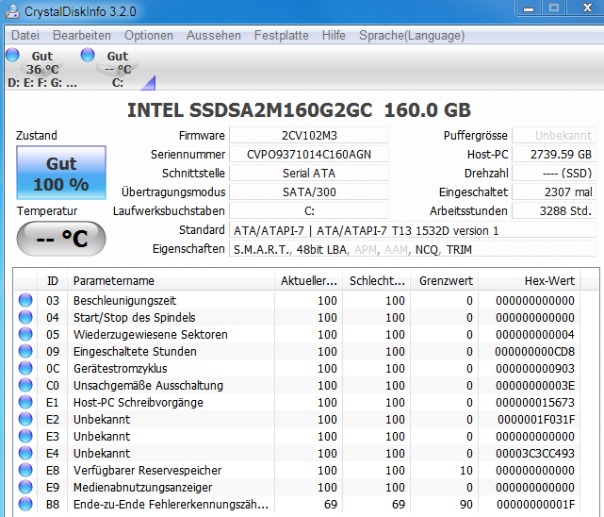604x517 pixels.
Task: Click the -- °C temperature button
Action: click(61, 239)
